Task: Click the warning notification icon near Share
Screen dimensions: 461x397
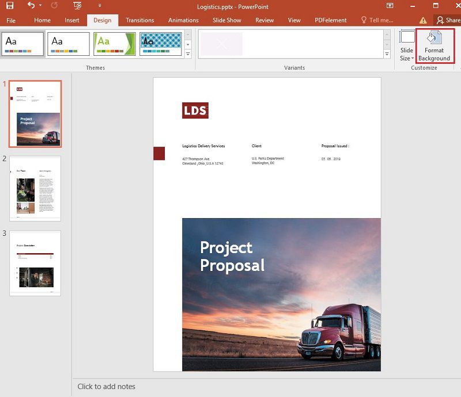Action: point(424,20)
